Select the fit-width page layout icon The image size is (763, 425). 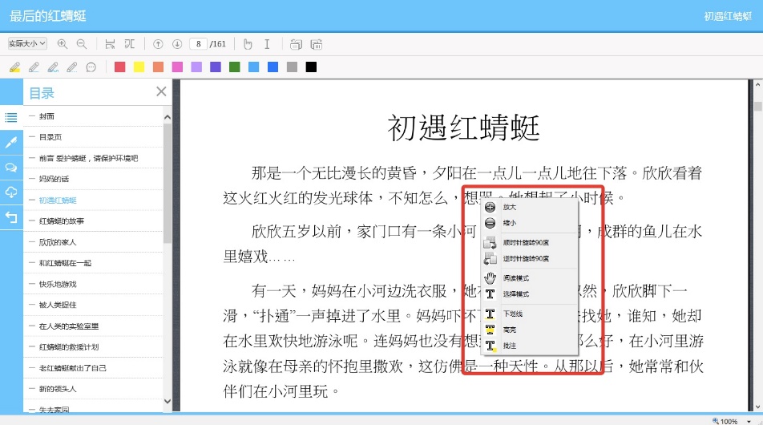tap(110, 44)
